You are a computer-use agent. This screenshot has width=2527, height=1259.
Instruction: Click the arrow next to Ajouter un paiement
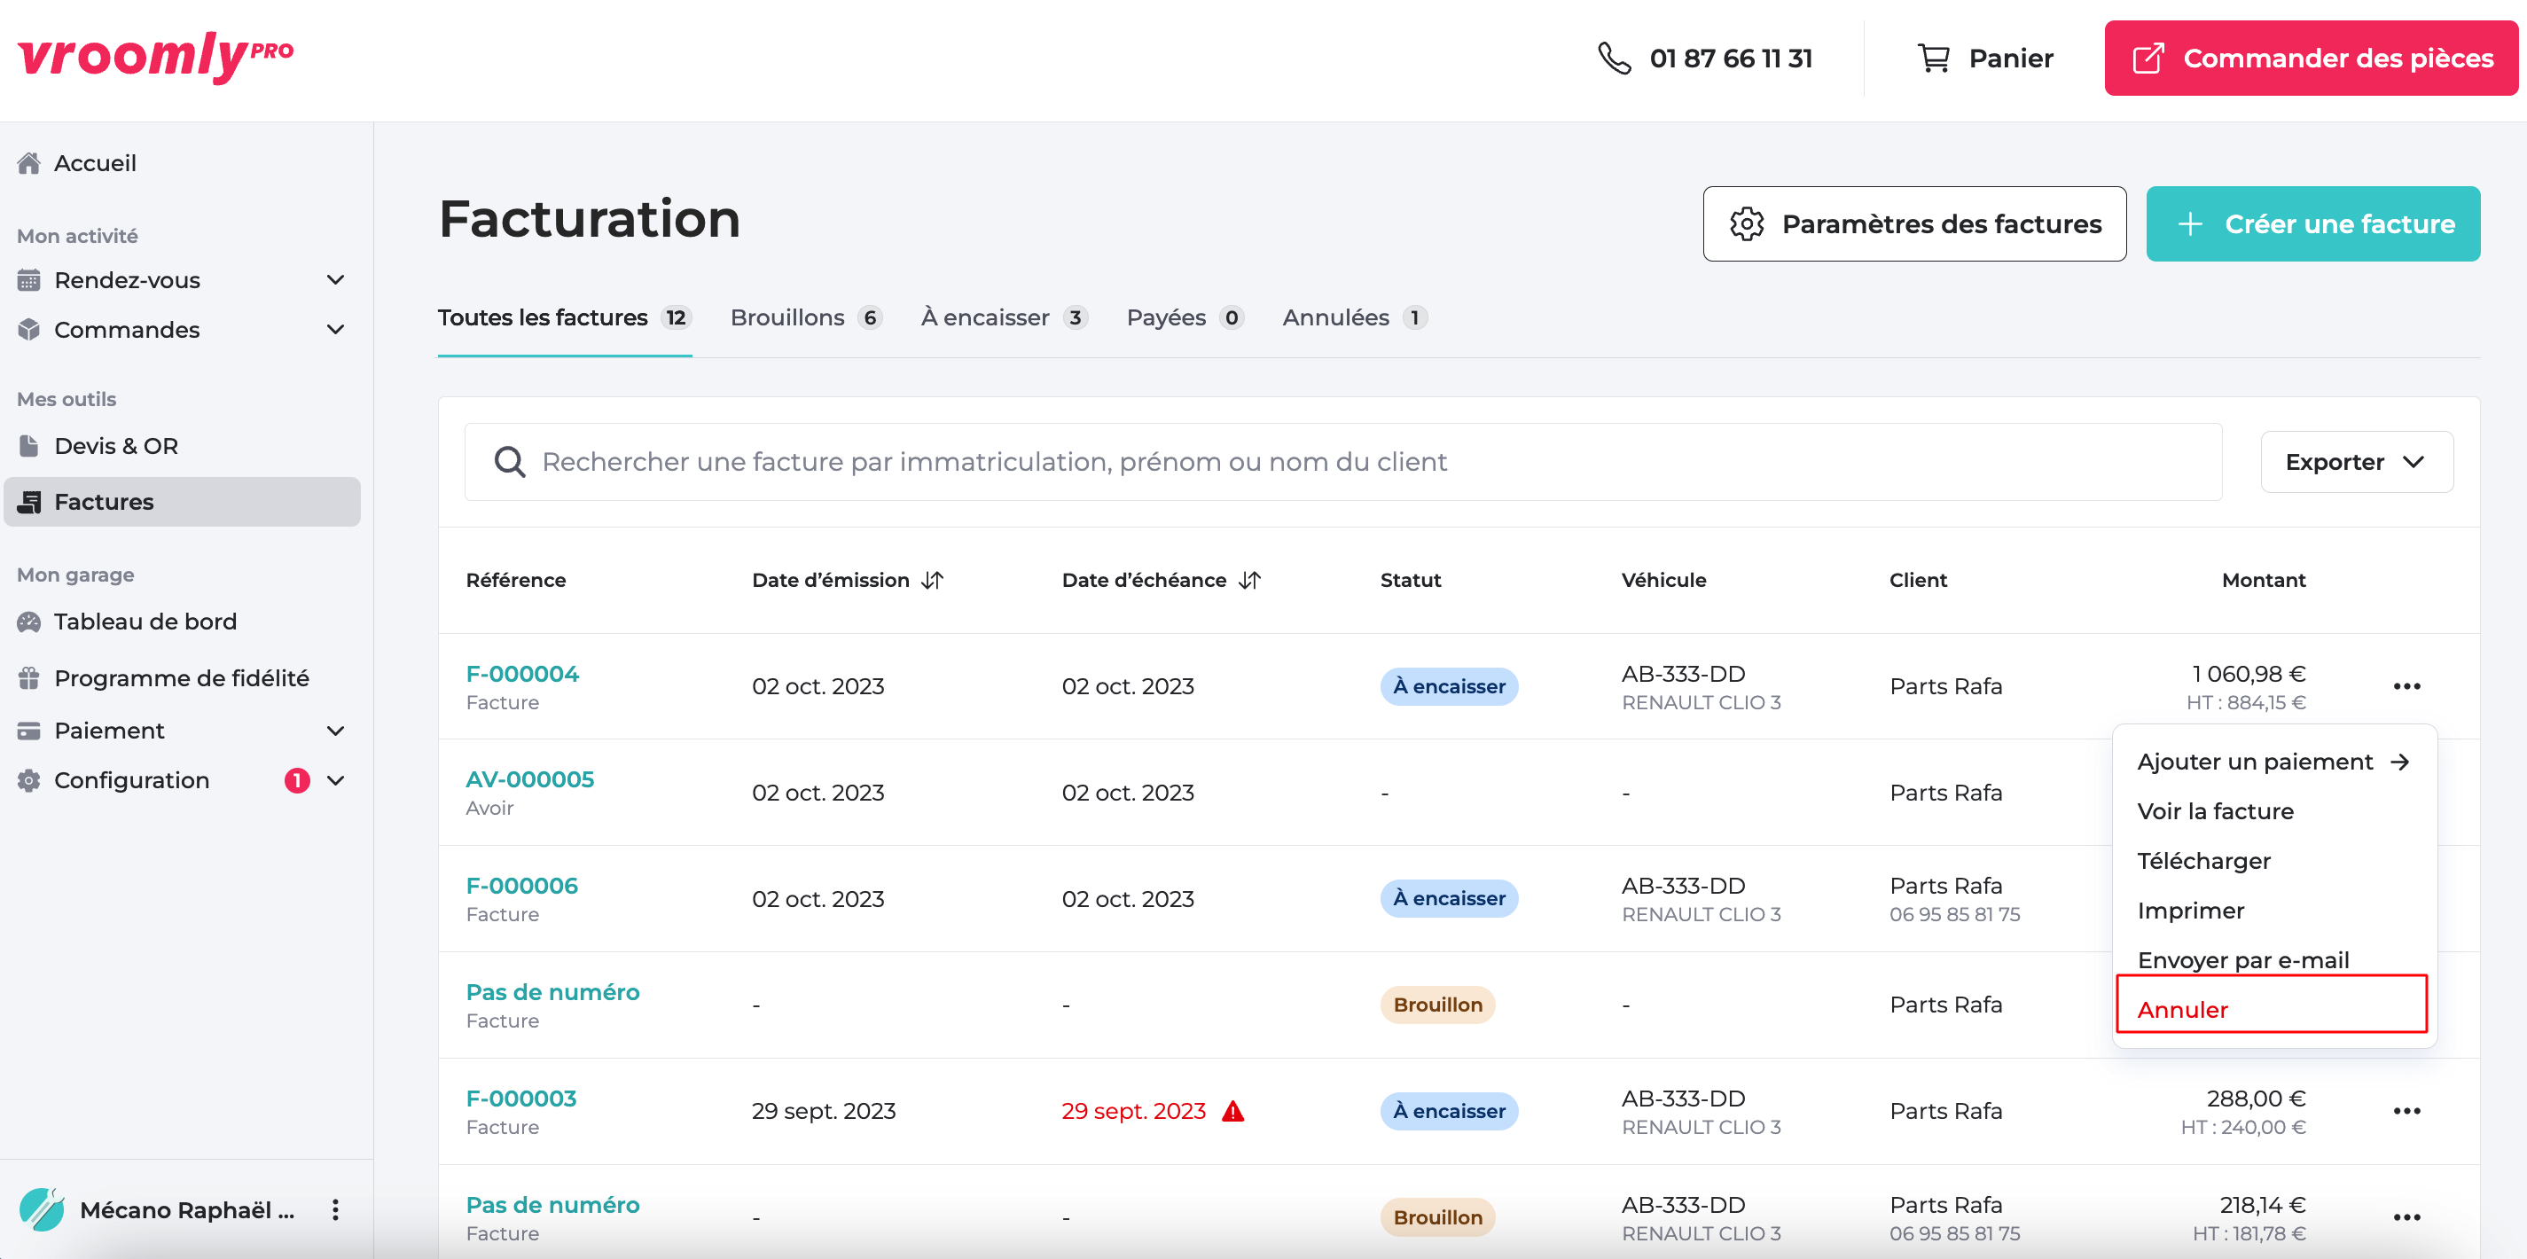(x=2399, y=762)
